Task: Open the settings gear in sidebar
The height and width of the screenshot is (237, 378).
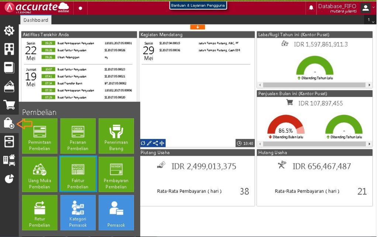Action: point(9,31)
